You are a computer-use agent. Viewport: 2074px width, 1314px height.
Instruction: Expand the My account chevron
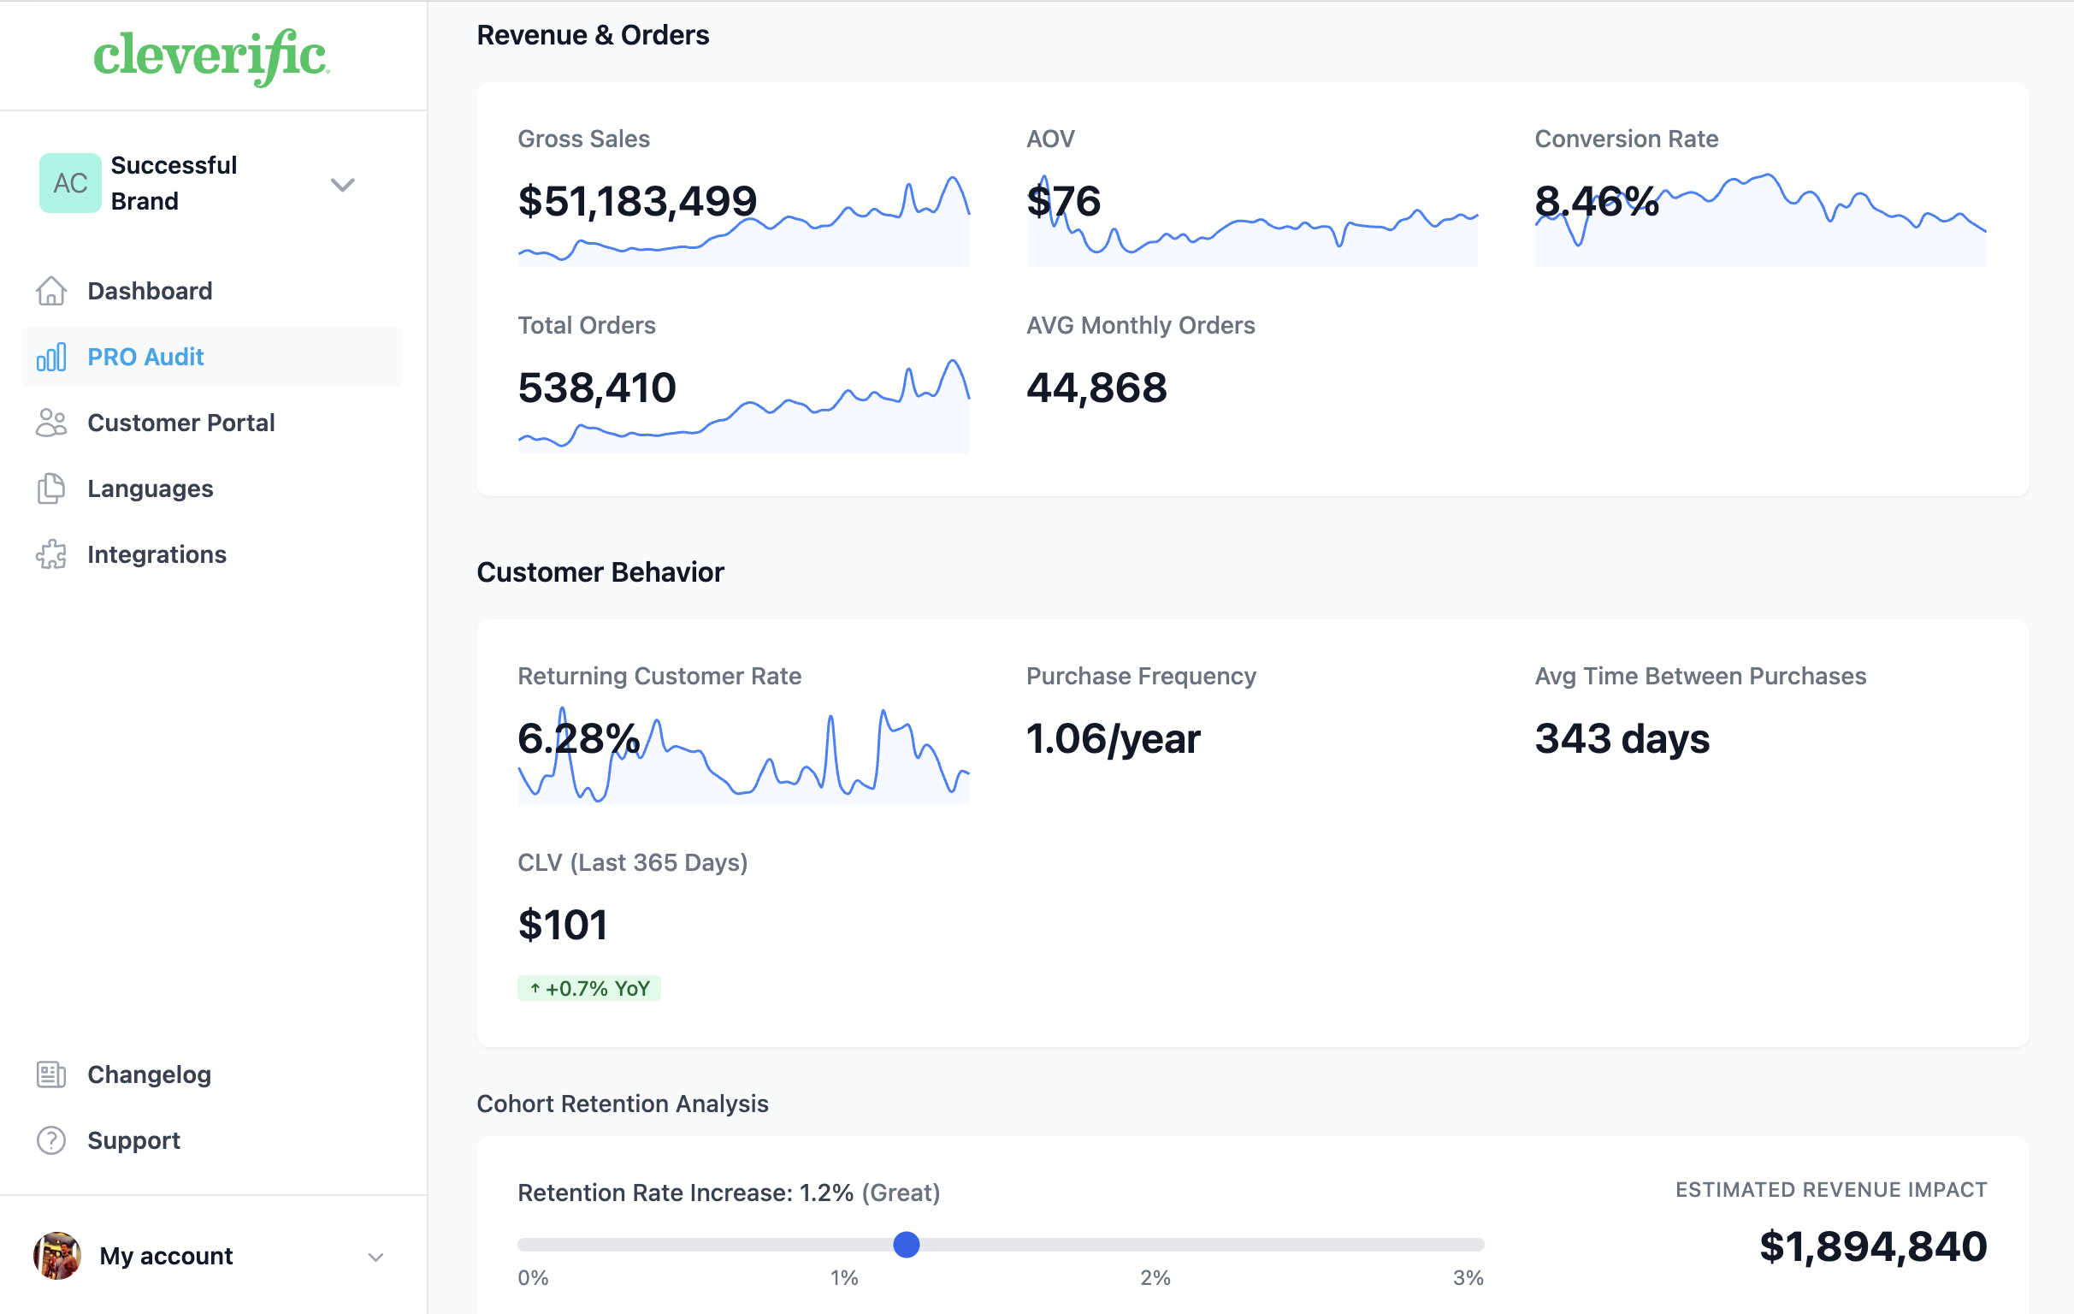375,1258
